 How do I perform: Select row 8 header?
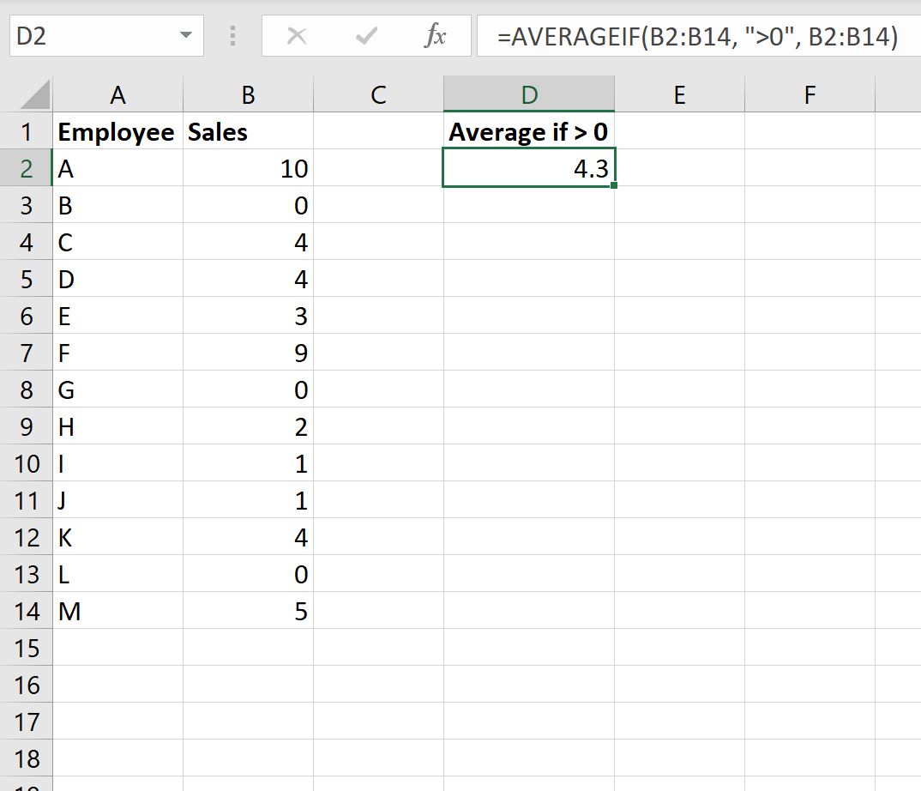click(x=27, y=389)
